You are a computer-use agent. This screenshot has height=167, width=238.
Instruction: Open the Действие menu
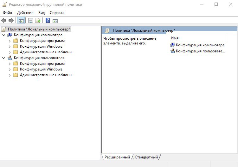click(25, 13)
